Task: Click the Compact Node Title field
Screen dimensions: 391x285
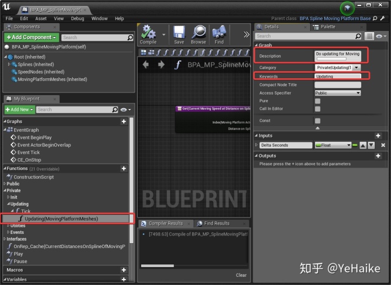Action: (x=338, y=85)
